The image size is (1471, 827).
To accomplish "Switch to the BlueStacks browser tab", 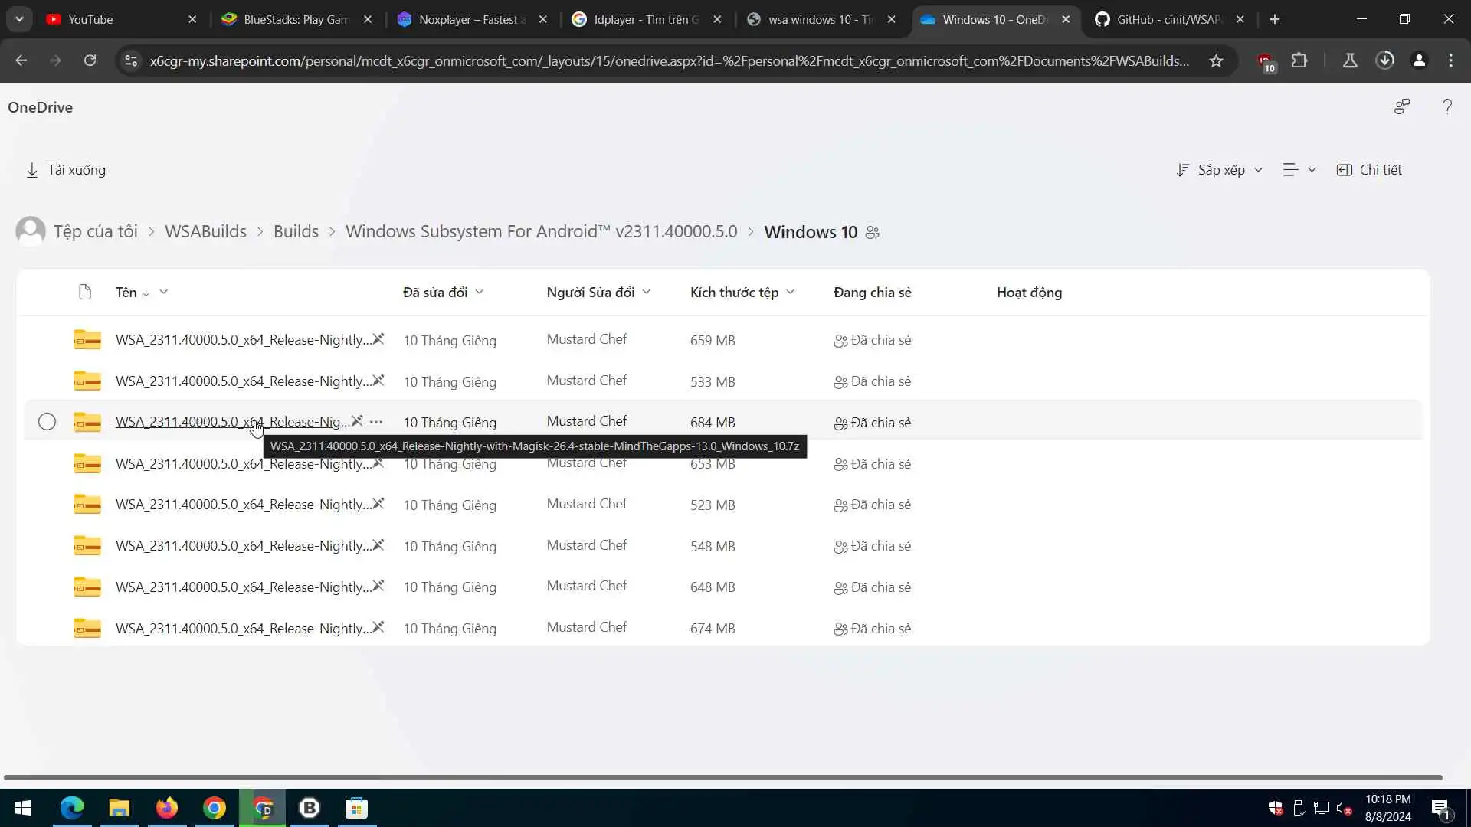I will click(x=291, y=19).
